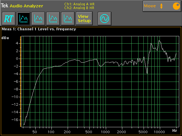Open the sine wave generator icon
The height and width of the screenshot is (136, 182).
click(104, 19)
